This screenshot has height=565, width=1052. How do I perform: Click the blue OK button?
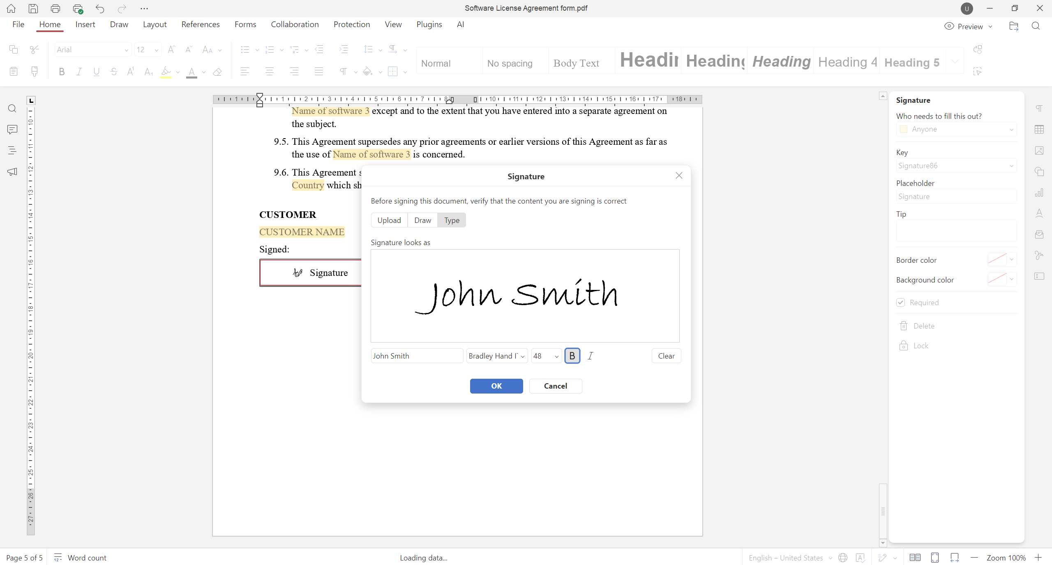click(496, 386)
